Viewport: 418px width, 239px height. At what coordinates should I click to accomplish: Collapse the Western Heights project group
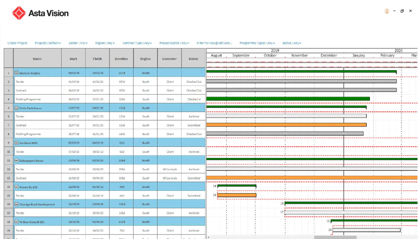(16, 73)
